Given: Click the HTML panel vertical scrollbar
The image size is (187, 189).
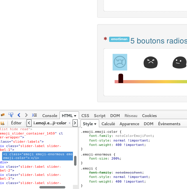Looking at the screenshot, I should (x=75, y=160).
